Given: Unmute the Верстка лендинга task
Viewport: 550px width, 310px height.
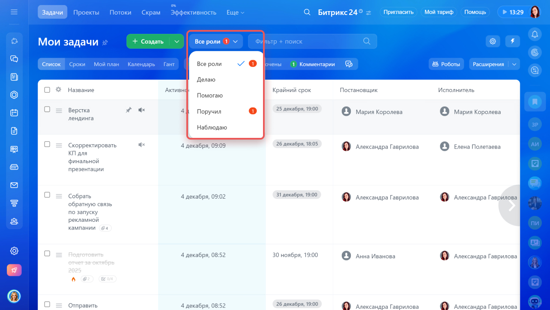Looking at the screenshot, I should pyautogui.click(x=141, y=110).
